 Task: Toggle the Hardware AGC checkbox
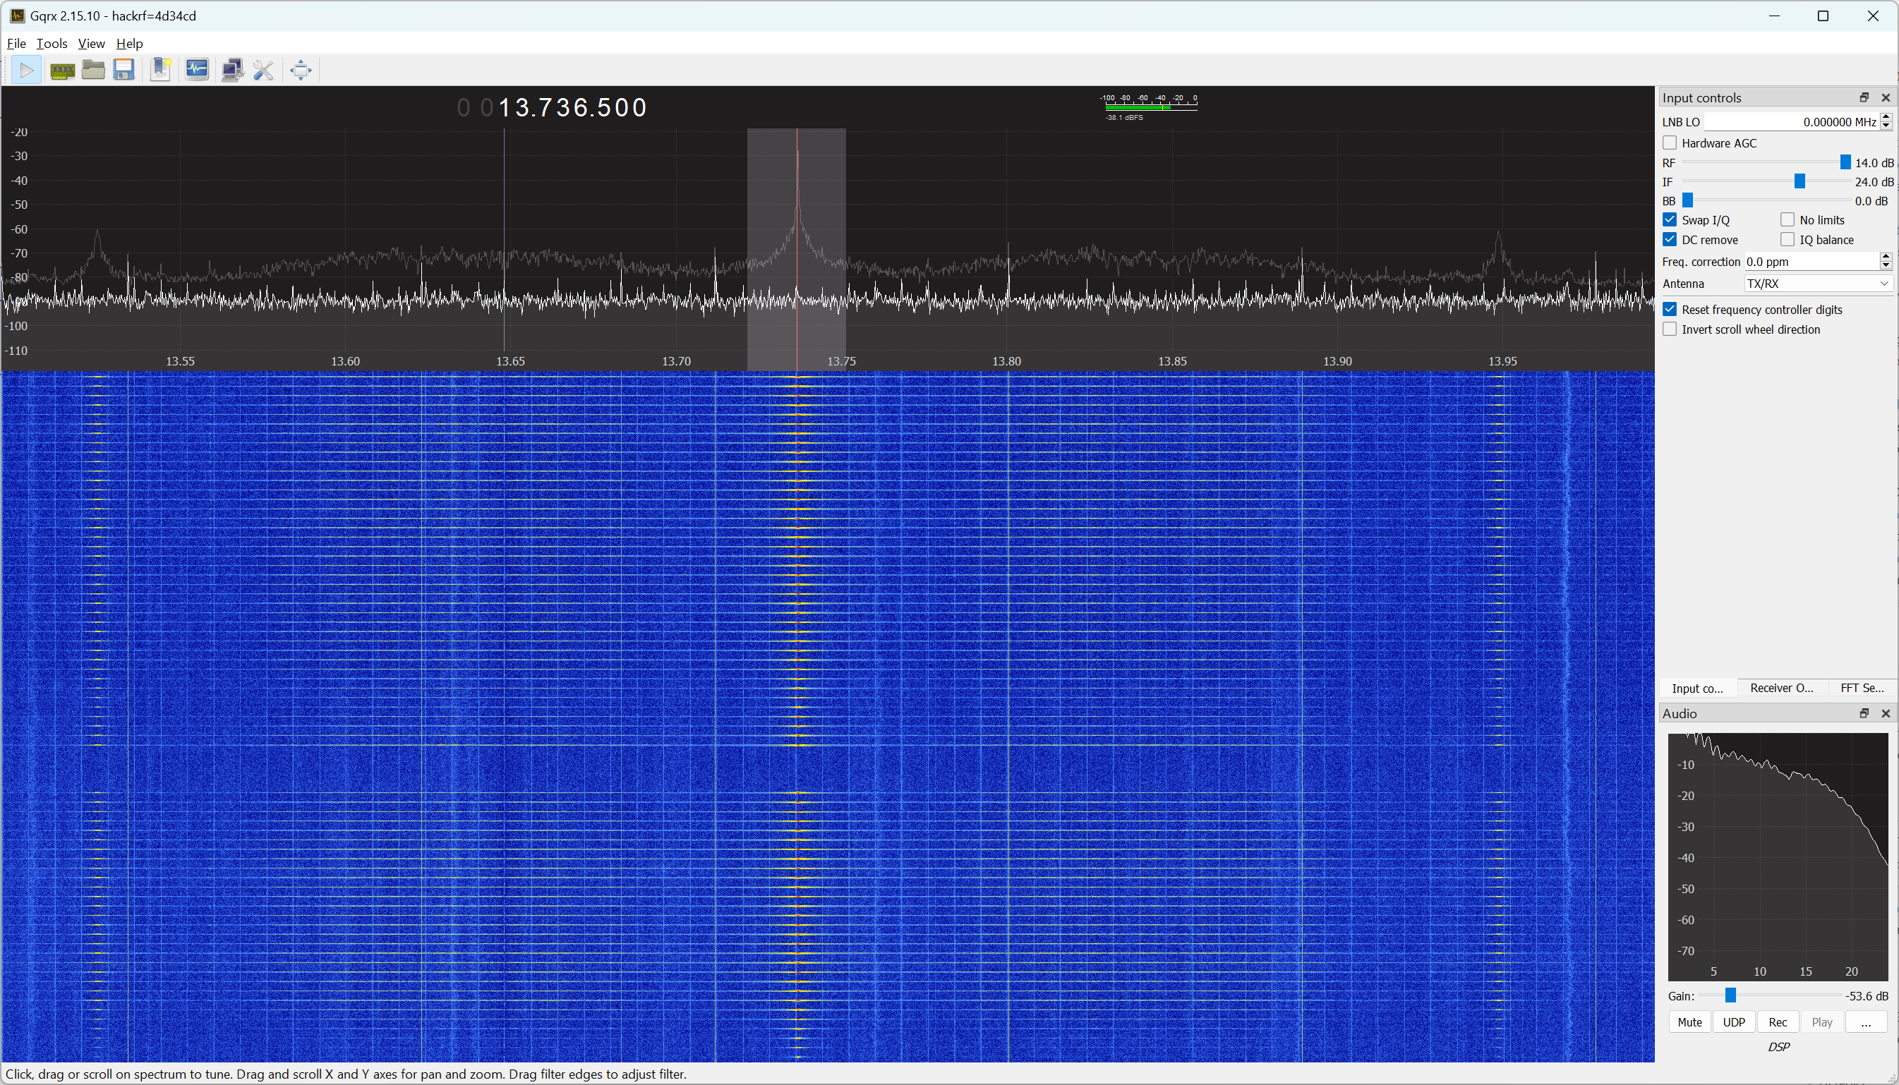[x=1670, y=143]
